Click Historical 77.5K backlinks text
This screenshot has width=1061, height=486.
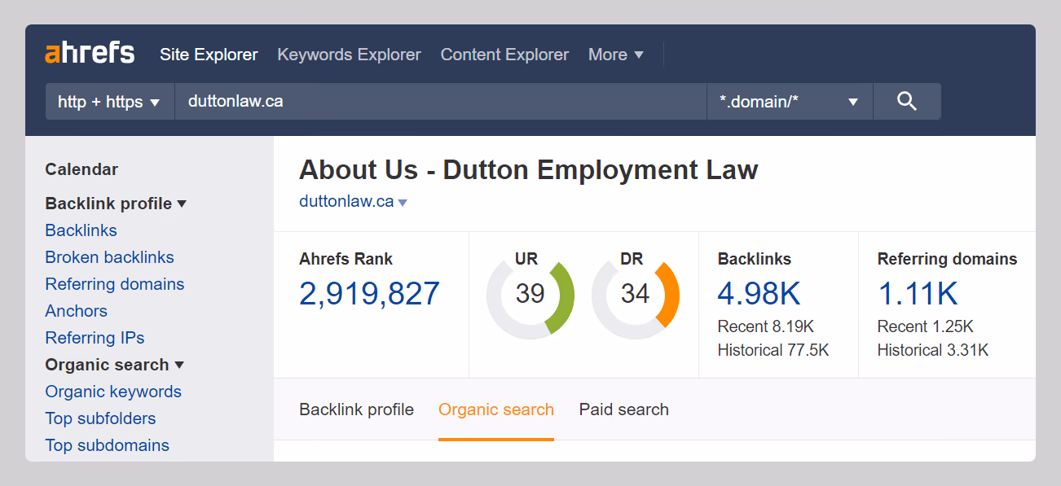[x=773, y=351]
